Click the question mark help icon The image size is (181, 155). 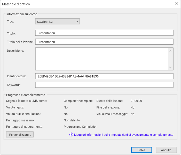(71, 135)
